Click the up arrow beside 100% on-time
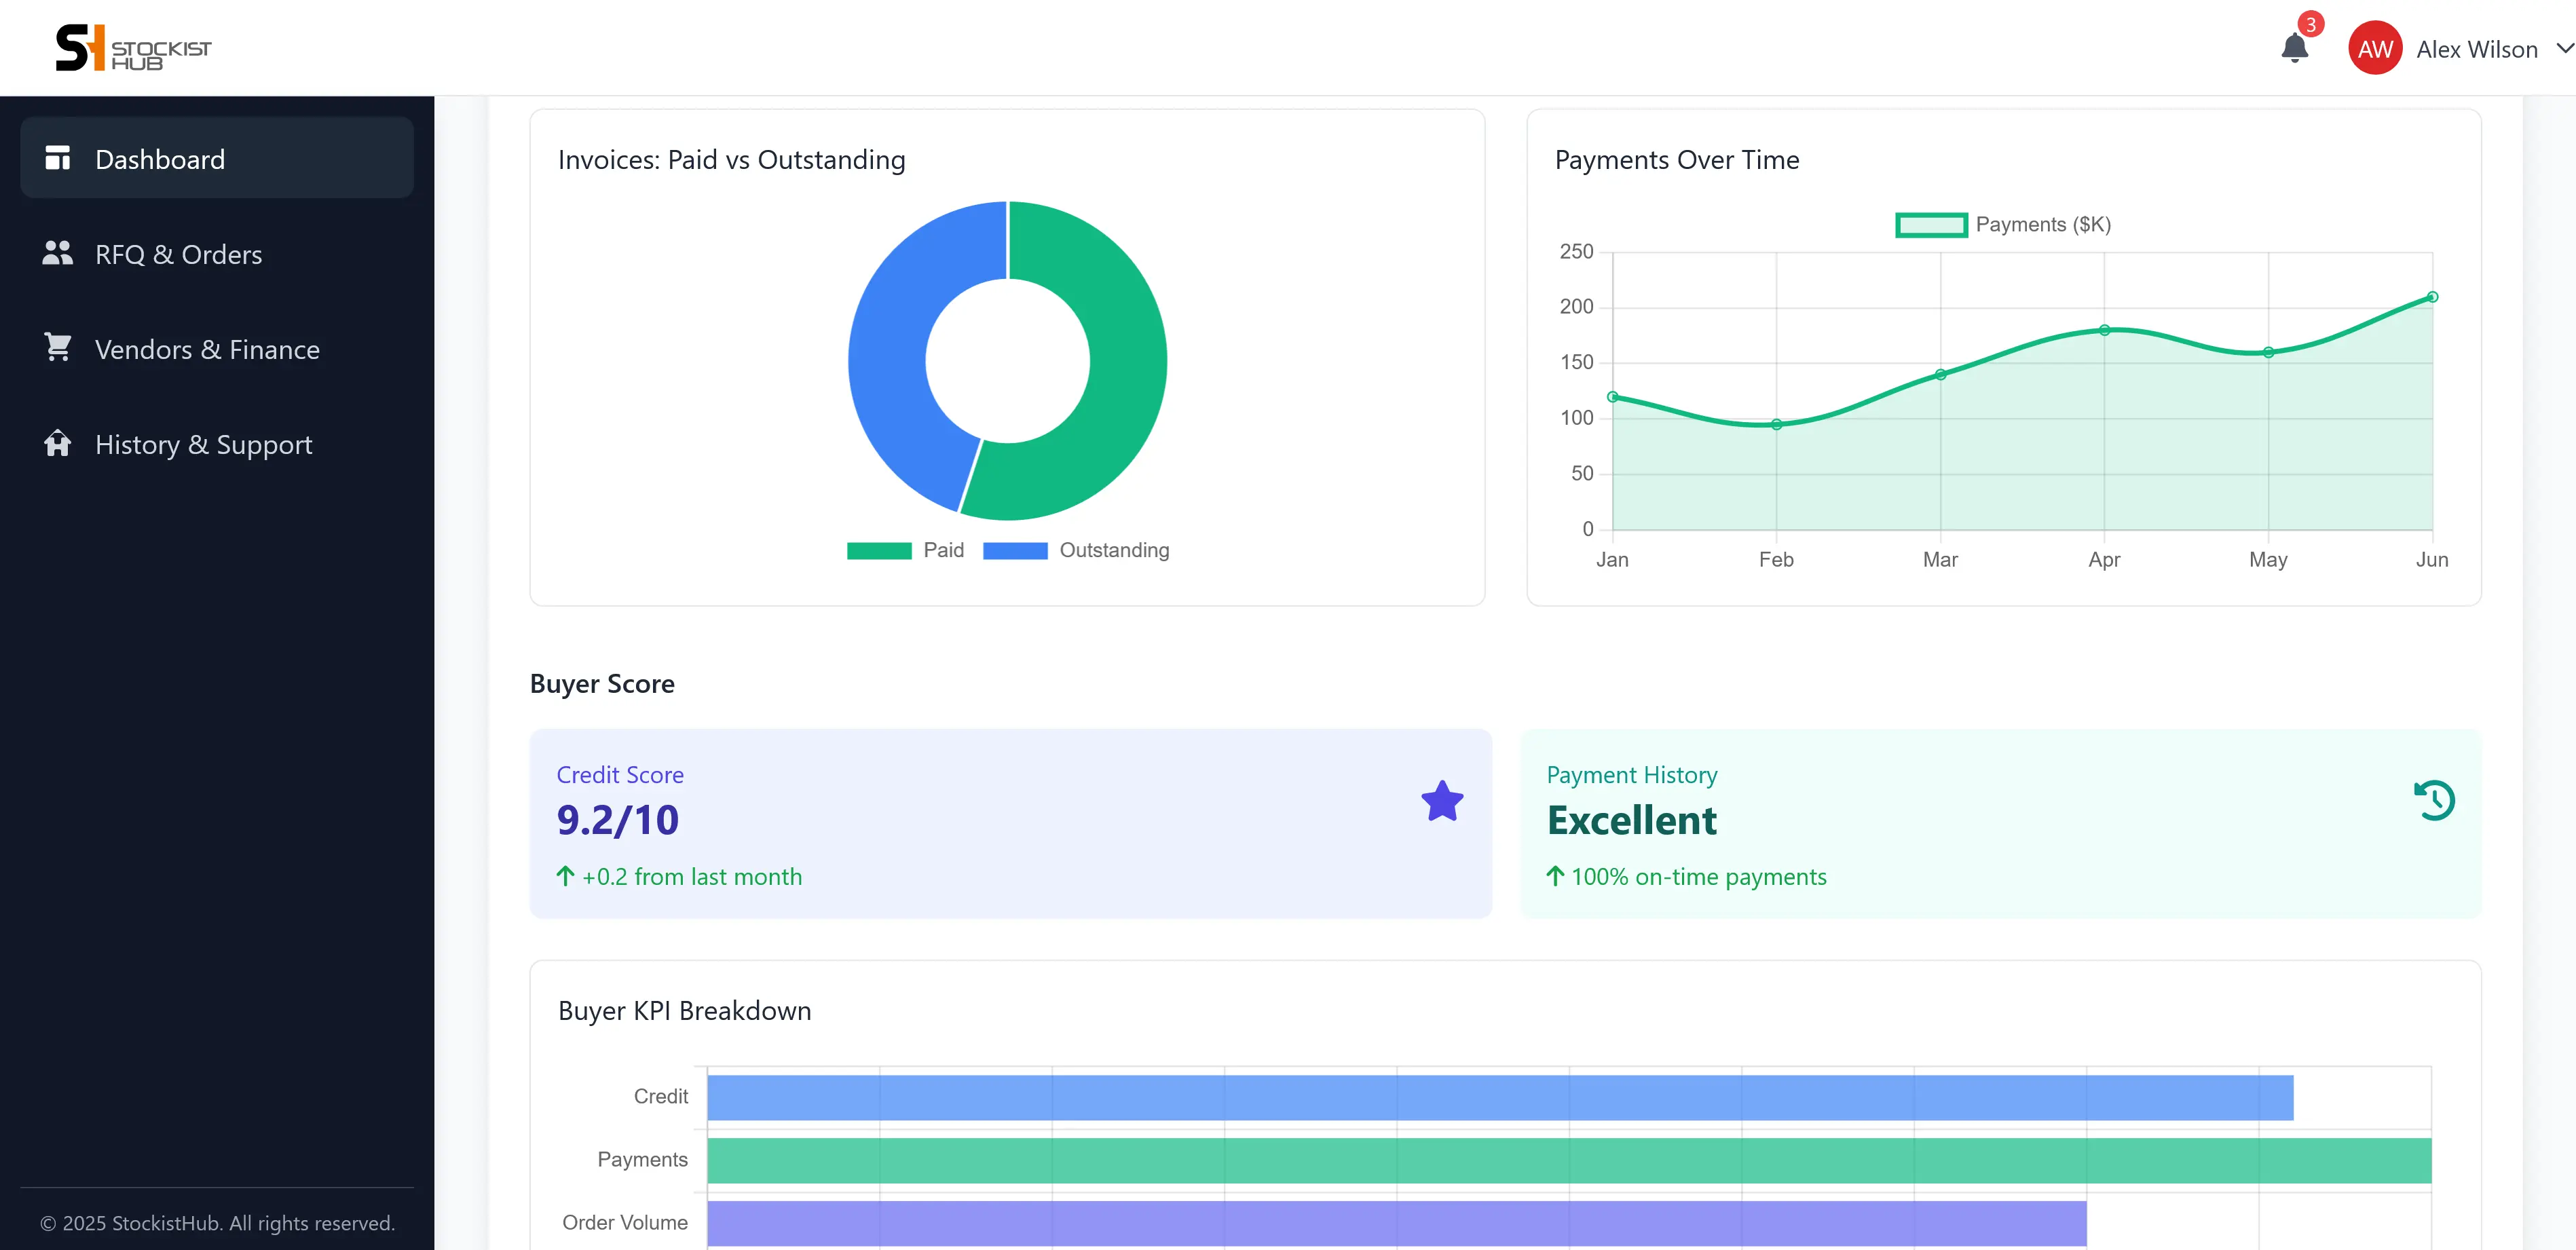 (1555, 876)
